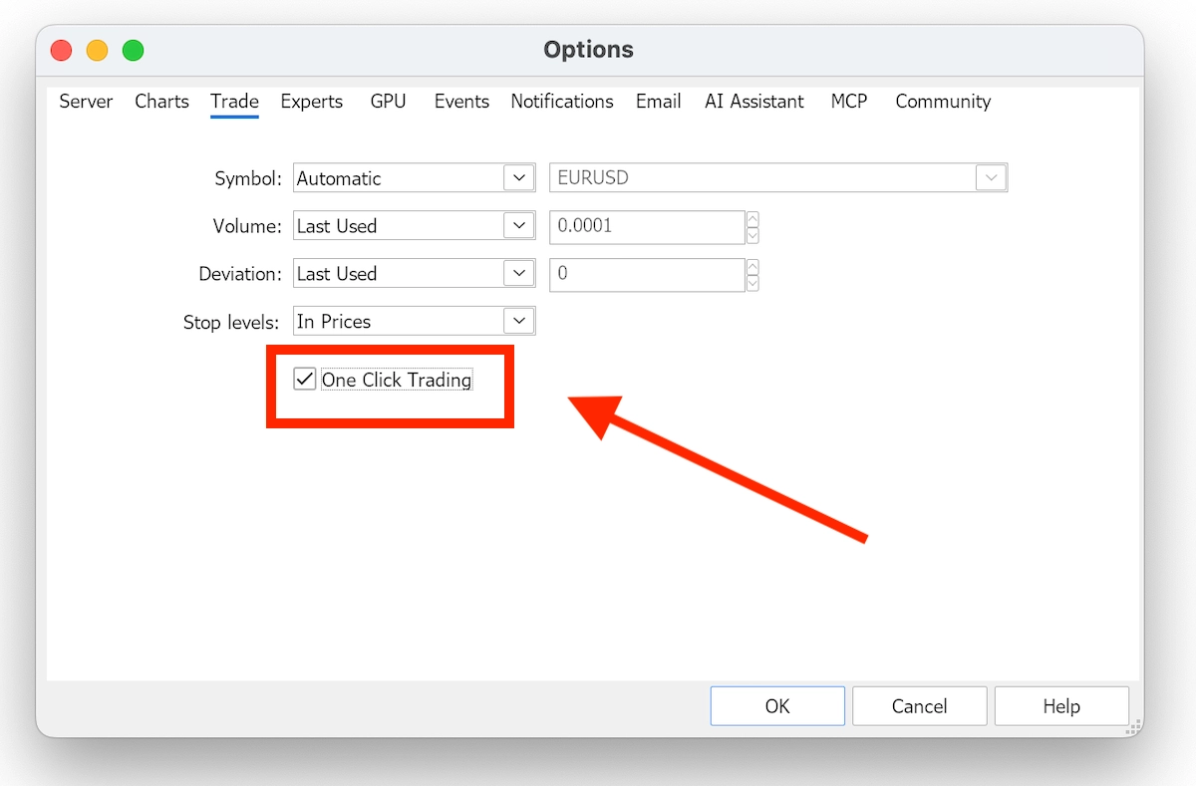Switch to the Events tab
Image resolution: width=1196 pixels, height=786 pixels.
coord(461,102)
